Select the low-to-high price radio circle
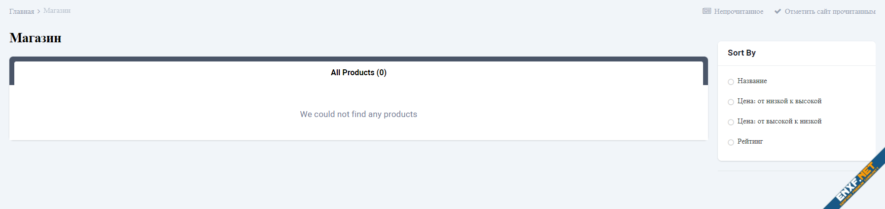 (x=731, y=102)
